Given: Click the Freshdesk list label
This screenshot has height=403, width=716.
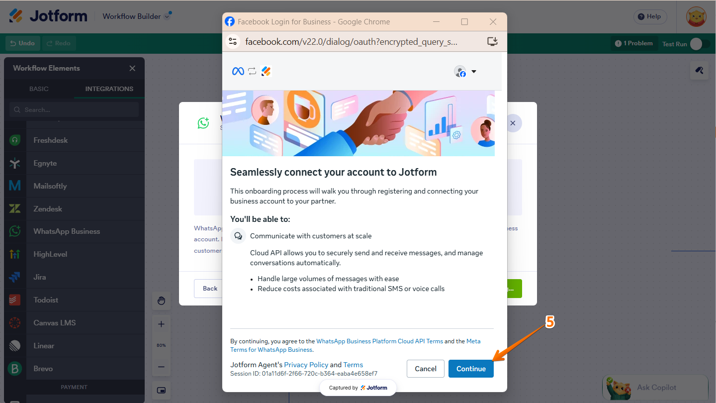Looking at the screenshot, I should [51, 140].
